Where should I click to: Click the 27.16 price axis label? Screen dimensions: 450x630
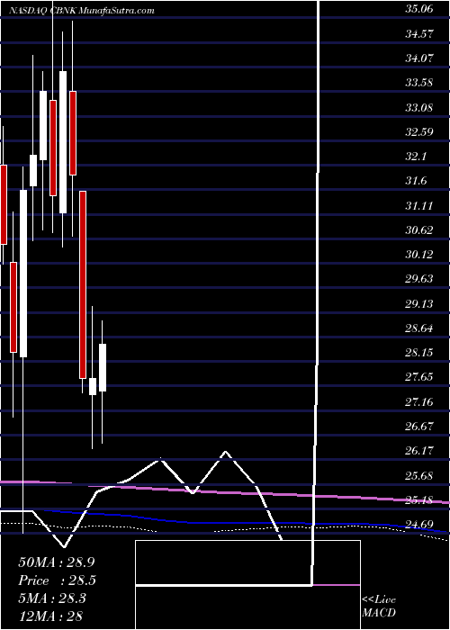418,401
